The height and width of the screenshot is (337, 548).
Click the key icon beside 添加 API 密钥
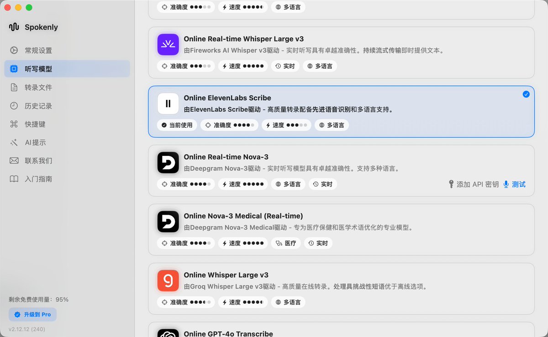point(451,184)
